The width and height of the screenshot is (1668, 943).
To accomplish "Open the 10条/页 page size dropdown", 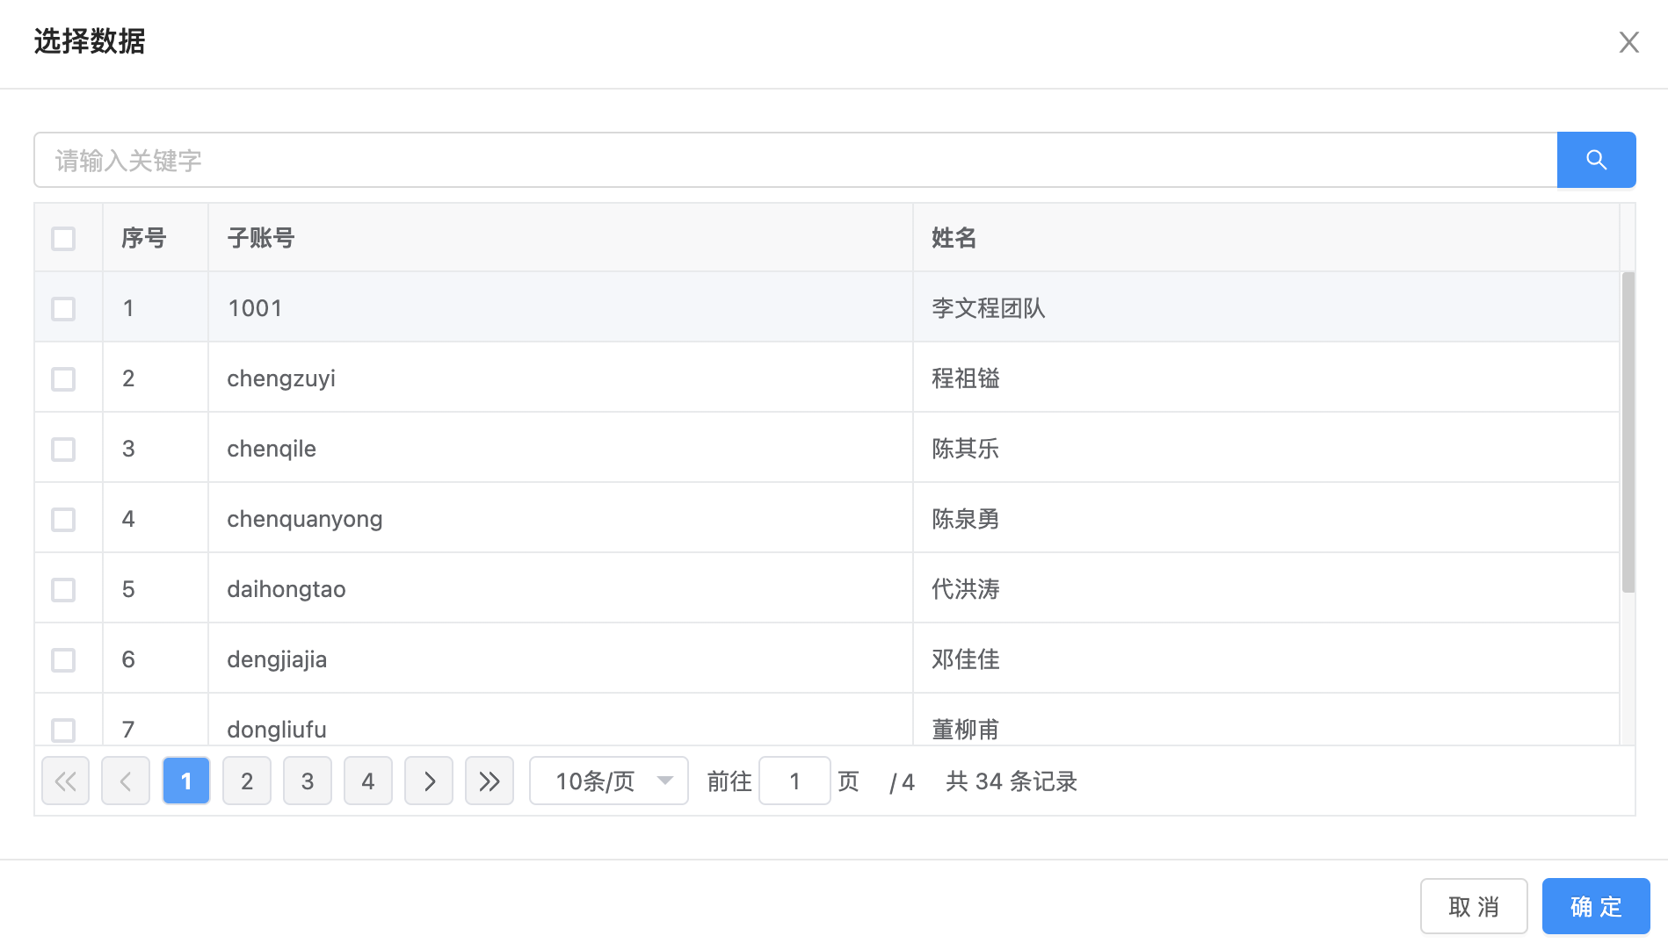I will pos(608,781).
